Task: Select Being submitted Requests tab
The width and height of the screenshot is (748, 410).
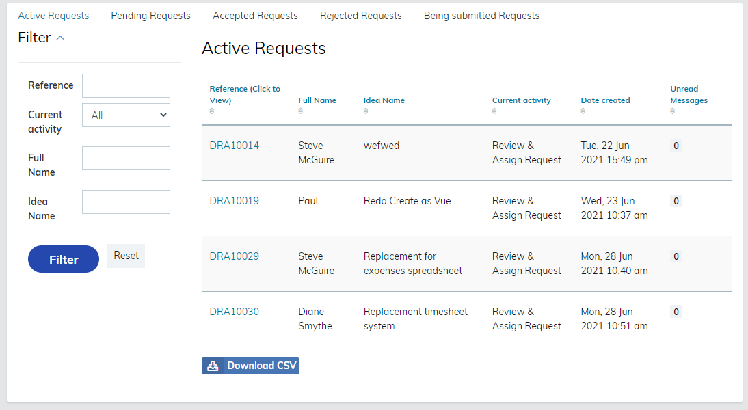Action: pyautogui.click(x=481, y=16)
